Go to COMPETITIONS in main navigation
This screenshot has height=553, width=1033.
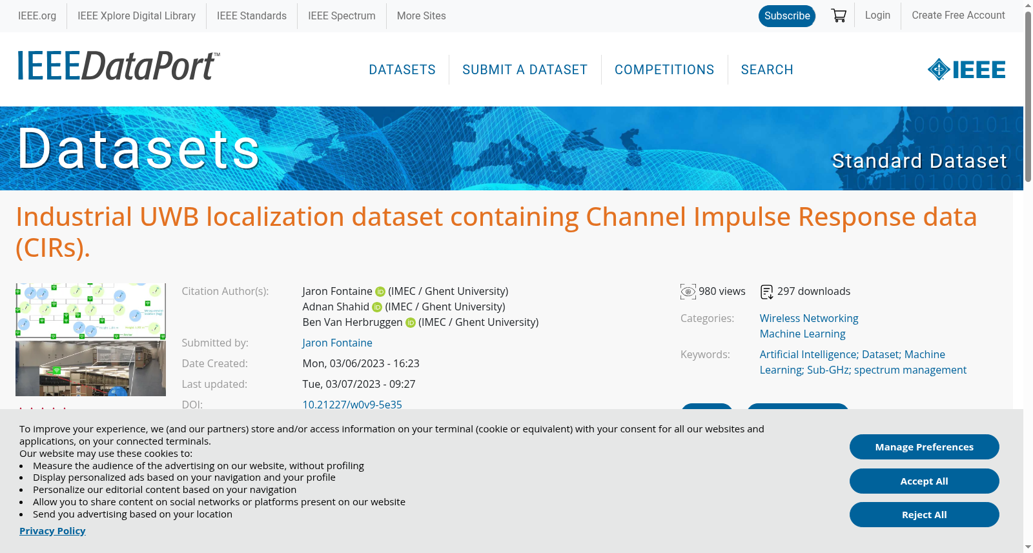point(664,70)
